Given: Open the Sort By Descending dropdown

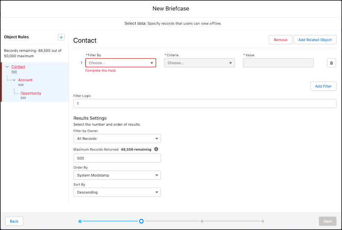Looking at the screenshot, I should [117, 192].
